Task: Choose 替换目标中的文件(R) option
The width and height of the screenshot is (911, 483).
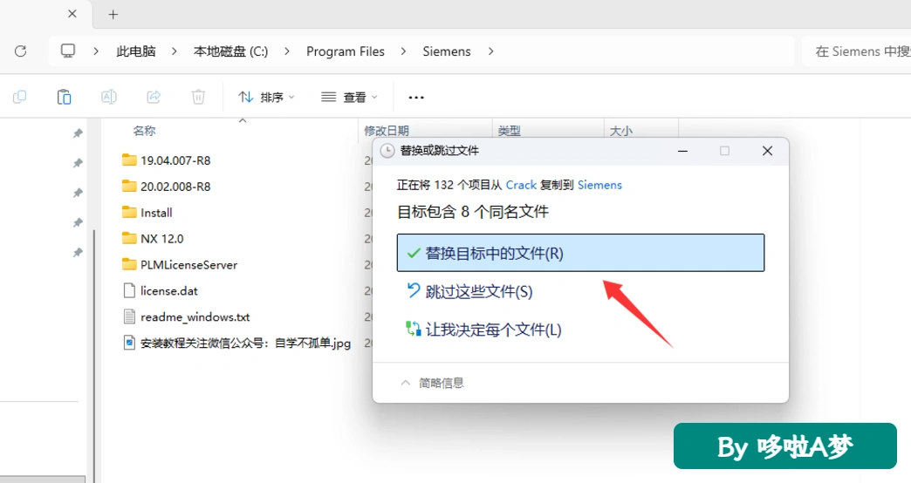Action: pyautogui.click(x=580, y=253)
